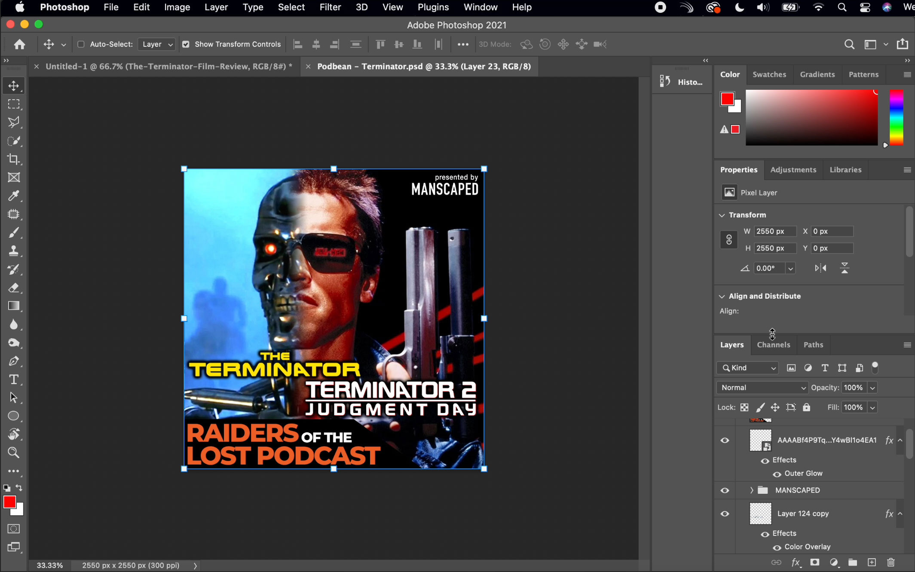Hide the MANSCAPED group
The image size is (915, 572).
pyautogui.click(x=725, y=490)
